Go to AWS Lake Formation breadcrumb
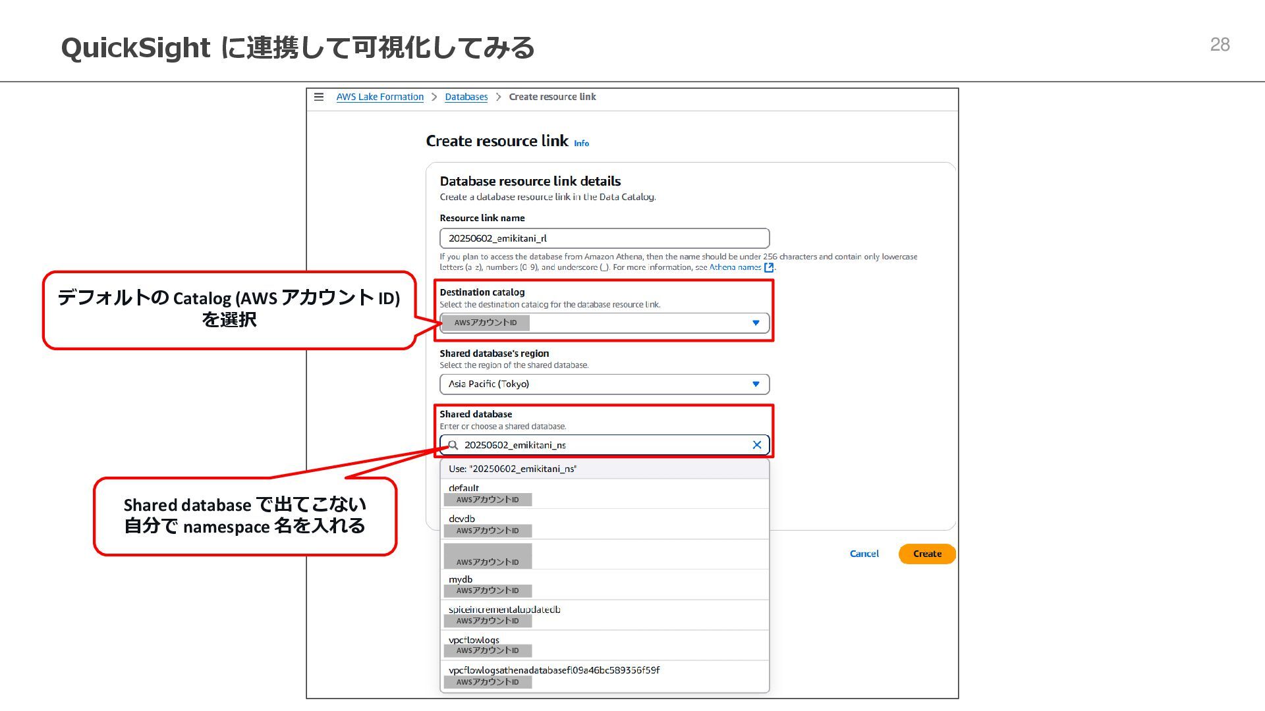The width and height of the screenshot is (1265, 711). click(379, 97)
